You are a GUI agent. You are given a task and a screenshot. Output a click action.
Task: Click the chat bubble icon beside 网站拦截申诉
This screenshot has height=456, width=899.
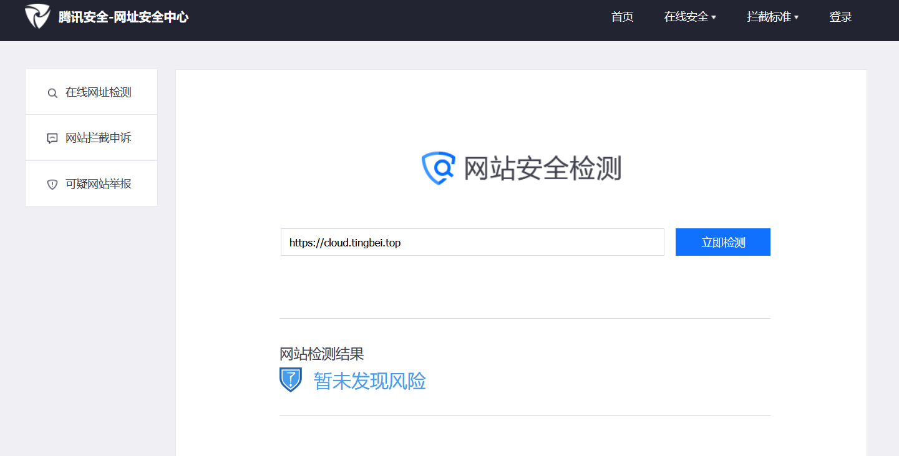(x=52, y=138)
